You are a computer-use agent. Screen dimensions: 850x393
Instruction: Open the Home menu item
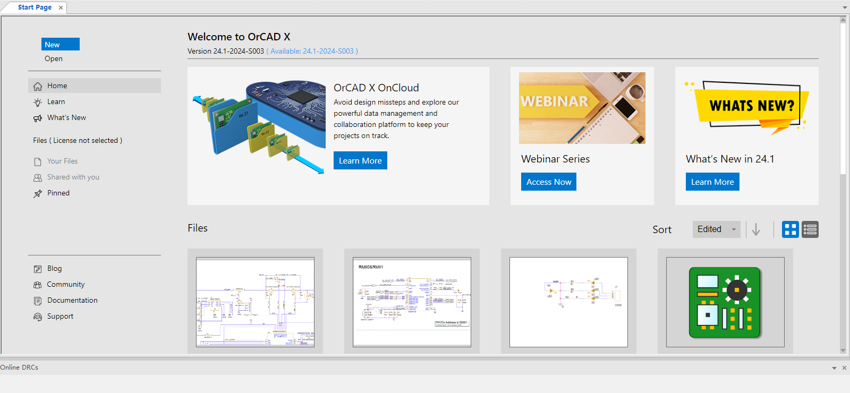click(x=95, y=86)
